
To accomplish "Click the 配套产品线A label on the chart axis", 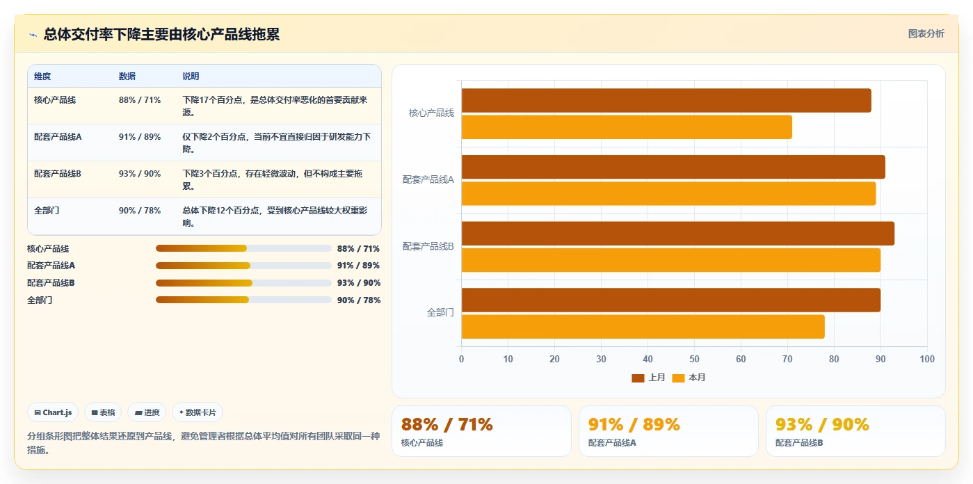I will click(x=428, y=179).
